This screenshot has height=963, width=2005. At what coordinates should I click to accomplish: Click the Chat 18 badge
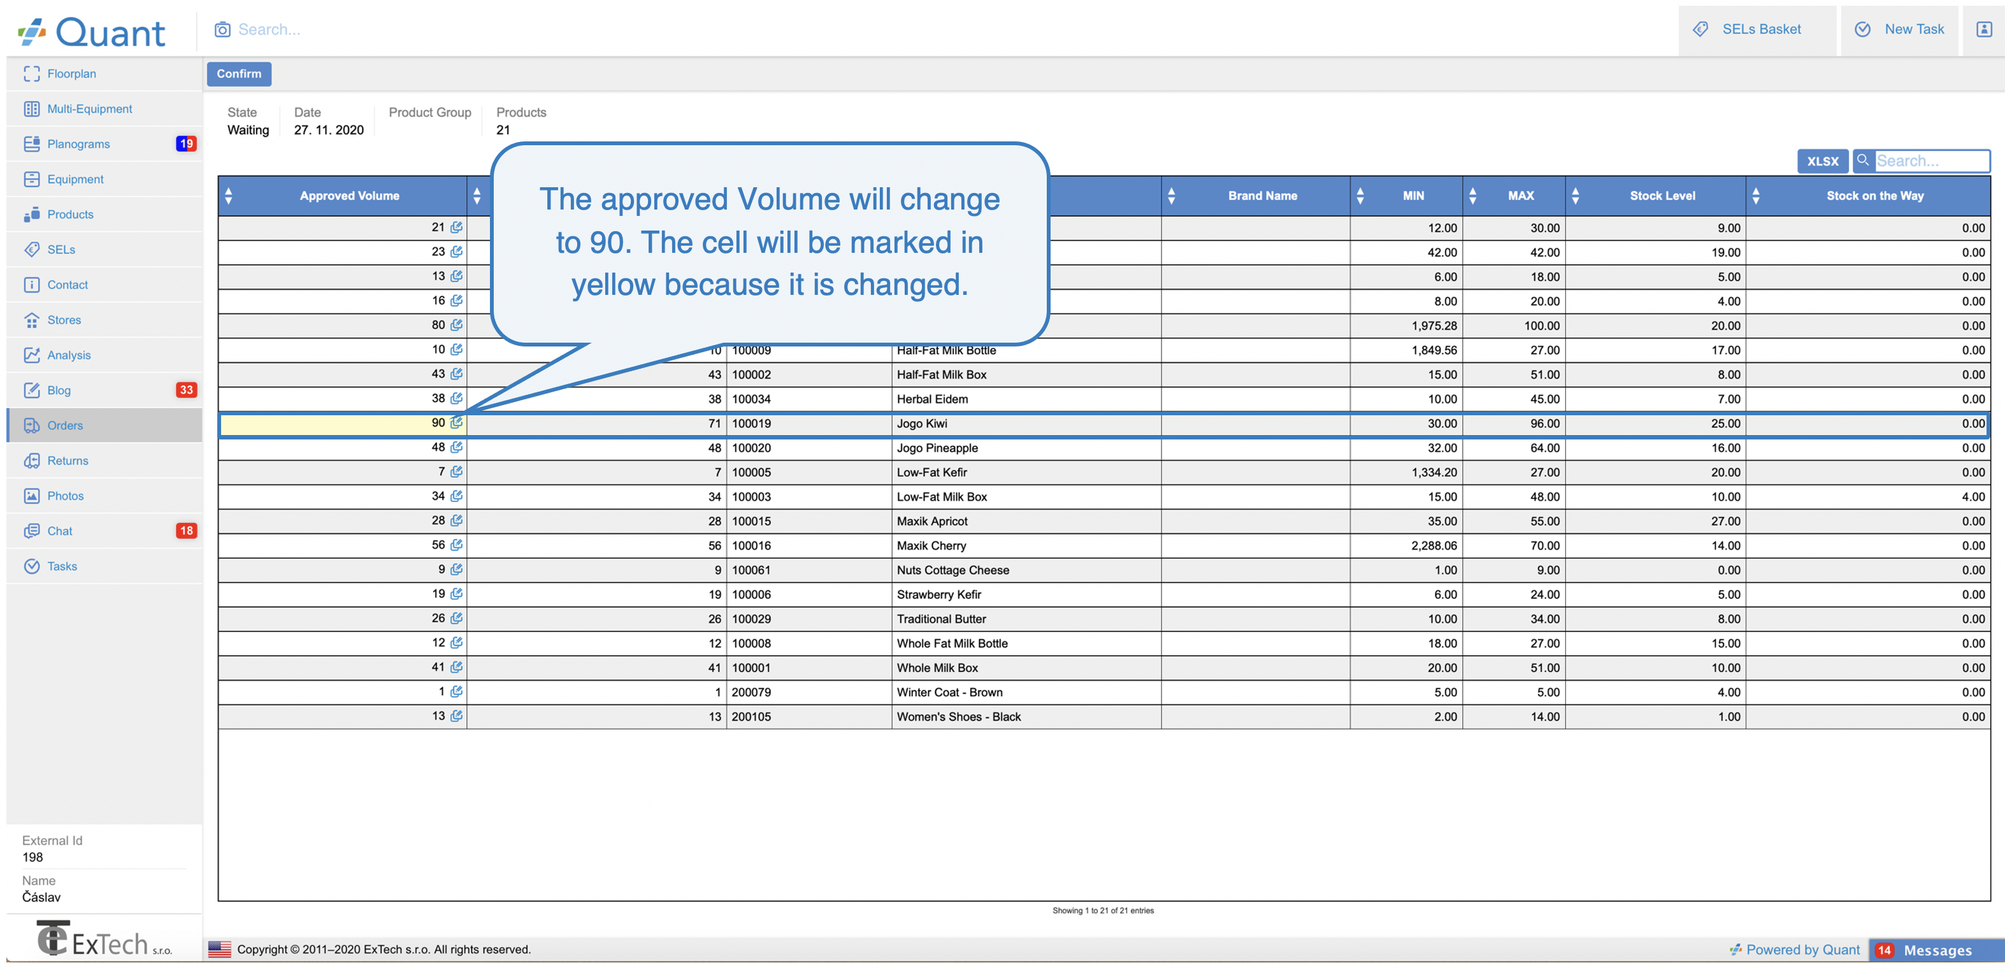pyautogui.click(x=186, y=531)
